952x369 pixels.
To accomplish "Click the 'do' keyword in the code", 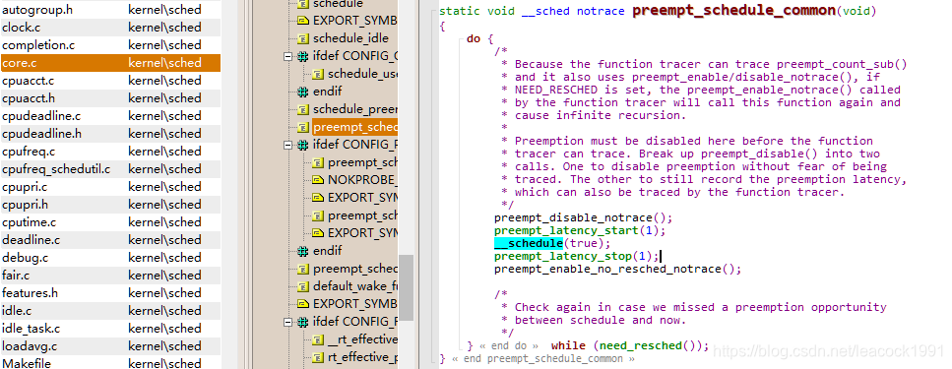I will coord(474,38).
